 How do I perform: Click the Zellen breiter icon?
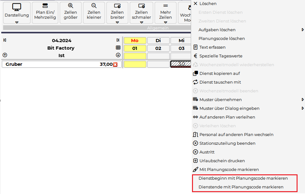tap(117, 6)
